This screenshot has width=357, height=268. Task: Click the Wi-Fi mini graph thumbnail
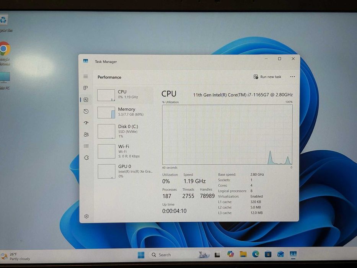106,151
